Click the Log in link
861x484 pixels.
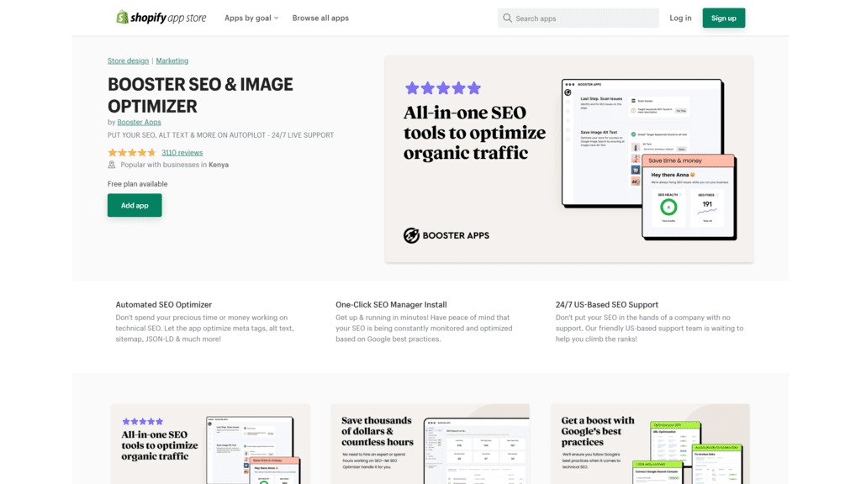click(680, 18)
